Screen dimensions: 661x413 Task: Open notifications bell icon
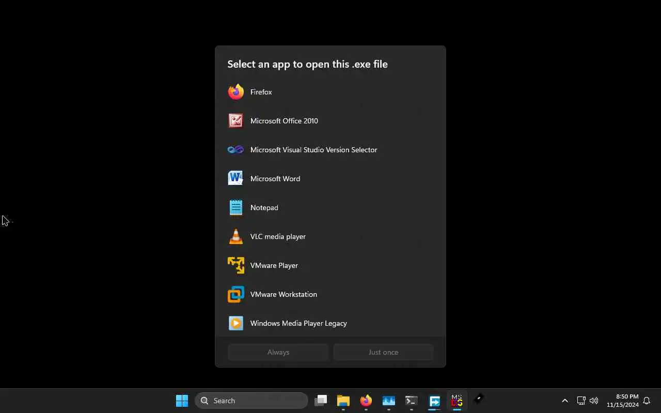click(647, 401)
